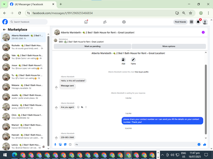Open Chris conversation in list
Image resolution: width=213 pixels, height=159 pixels.
coord(23,117)
